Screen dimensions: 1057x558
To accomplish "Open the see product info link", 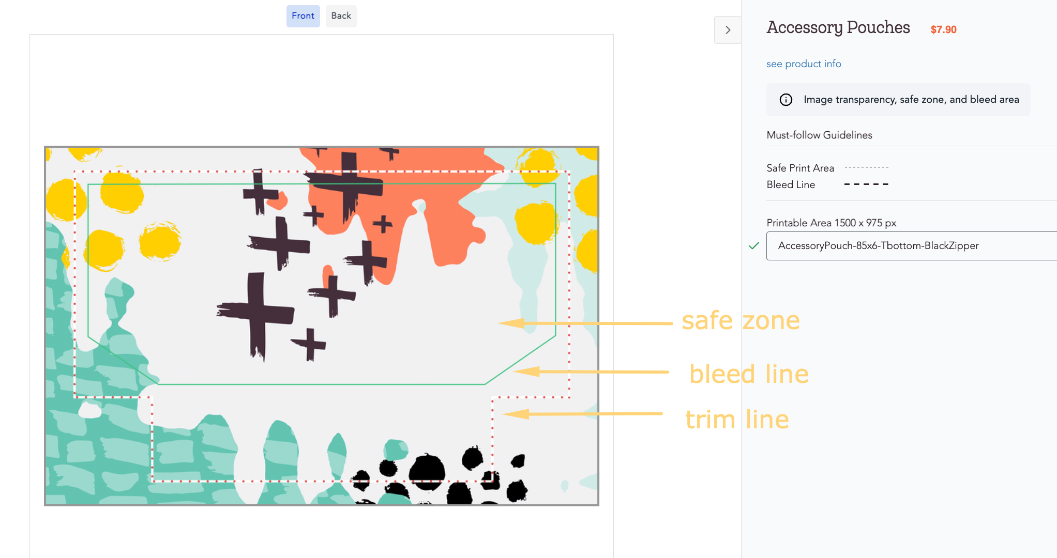I will (804, 64).
